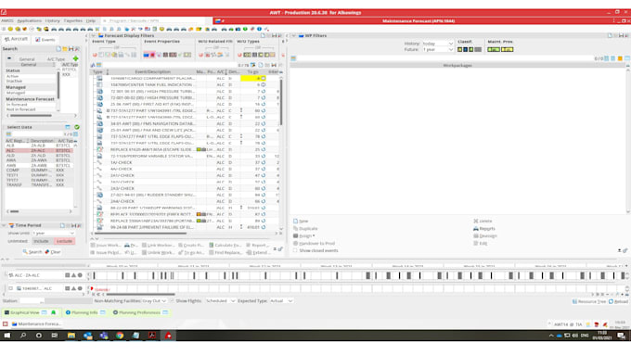Screen dimensions: 631x355
Task: Open the AMOS menu
Action: [6, 20]
